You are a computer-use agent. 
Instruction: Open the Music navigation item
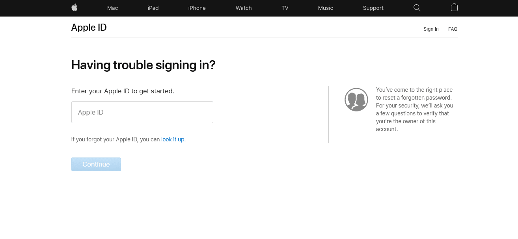coord(325,8)
